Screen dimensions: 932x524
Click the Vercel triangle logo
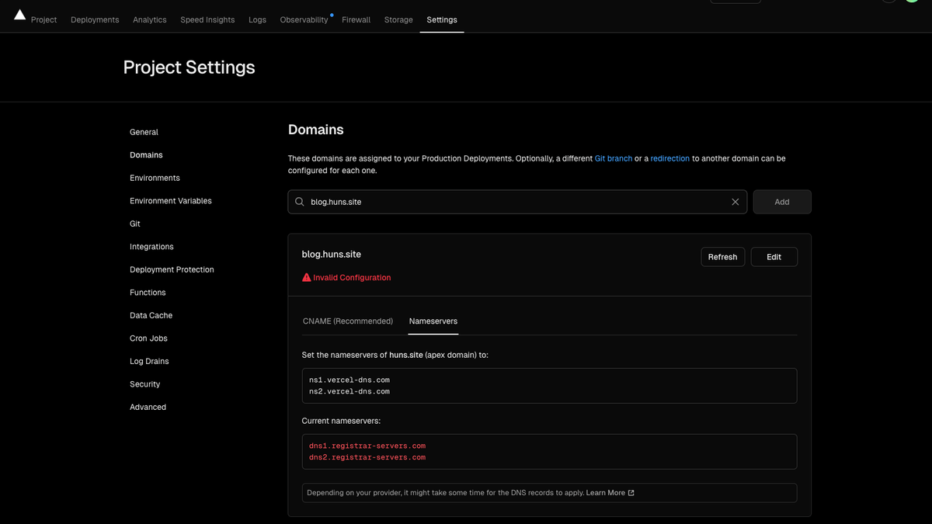[x=19, y=14]
